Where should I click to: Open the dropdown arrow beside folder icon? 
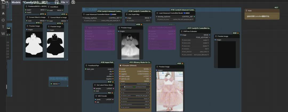pos(7,2)
